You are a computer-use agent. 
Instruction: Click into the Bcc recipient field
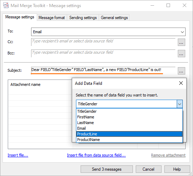(x=103, y=53)
